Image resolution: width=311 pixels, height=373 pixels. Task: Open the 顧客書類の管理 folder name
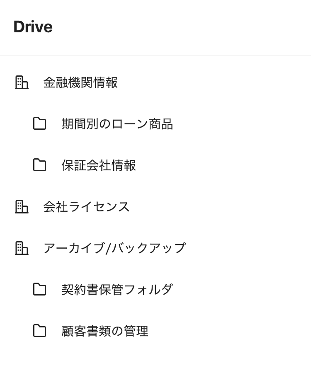[x=105, y=331]
